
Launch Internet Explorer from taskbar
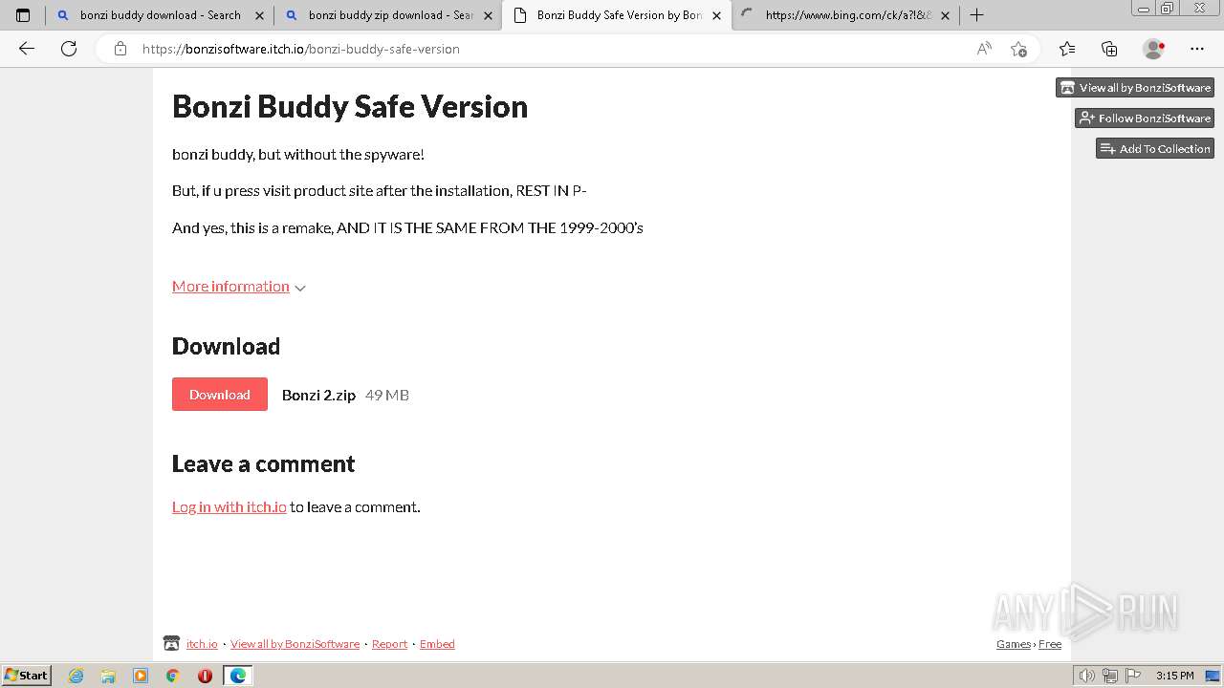point(76,676)
